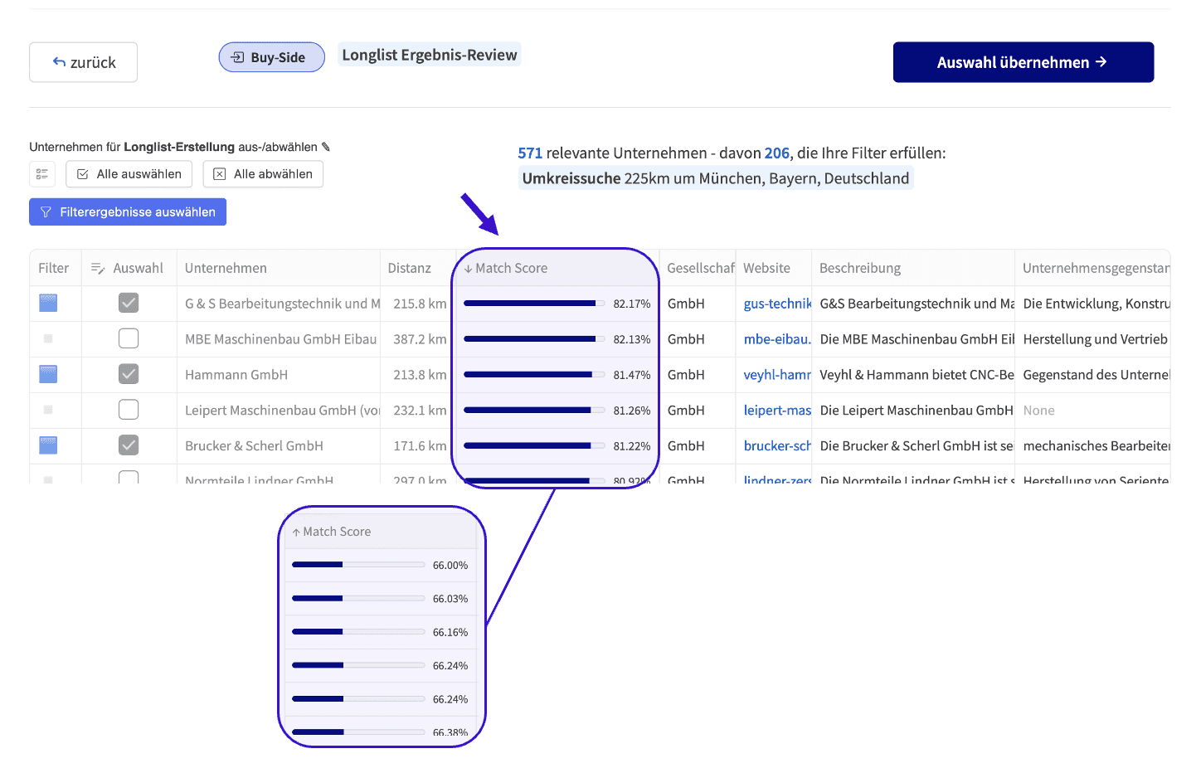
Task: Uncheck Brucker & Scherl GmbH checkbox
Action: [129, 445]
